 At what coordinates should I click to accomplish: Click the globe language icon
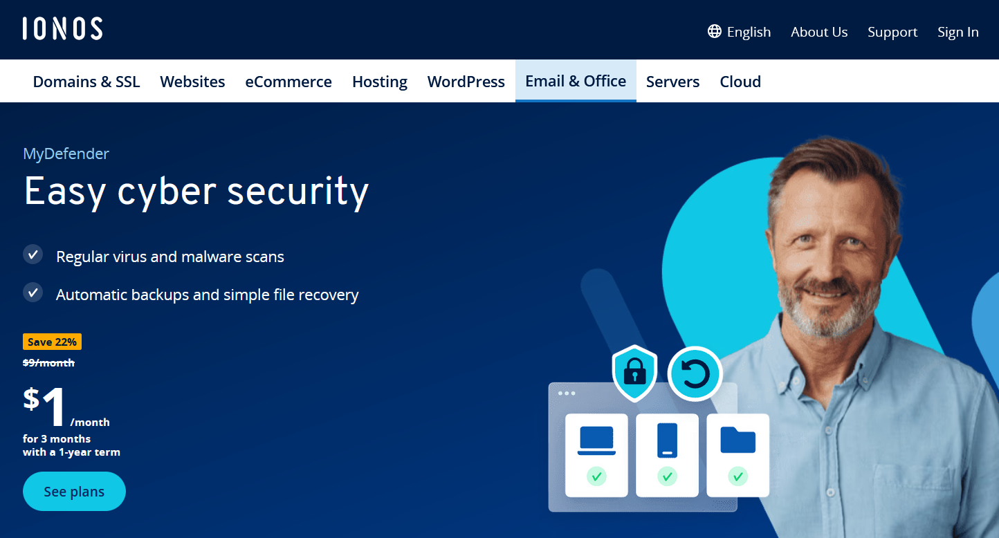[714, 32]
